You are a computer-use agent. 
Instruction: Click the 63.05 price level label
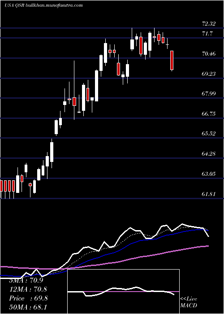209,174
